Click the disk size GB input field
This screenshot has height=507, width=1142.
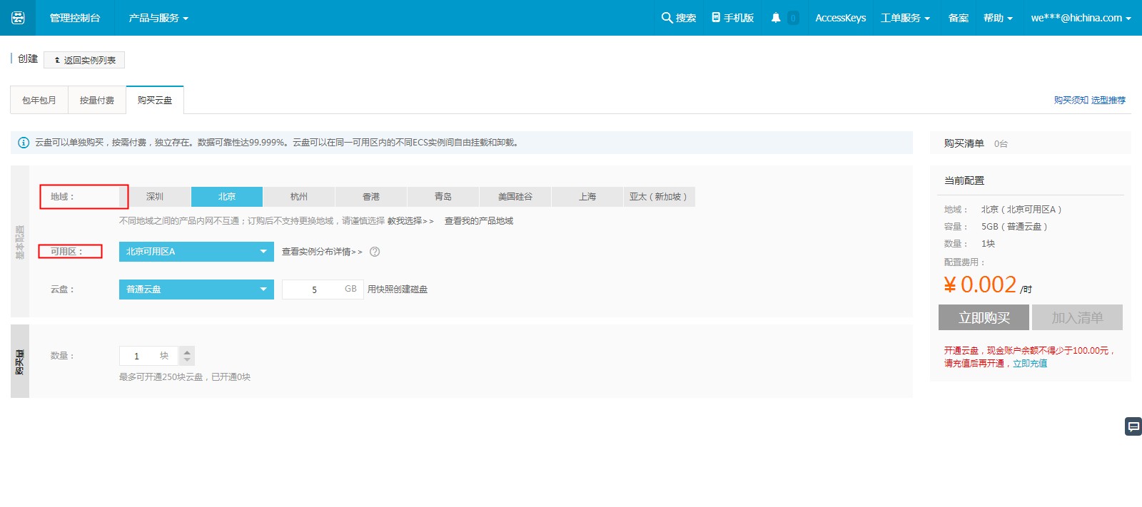314,290
